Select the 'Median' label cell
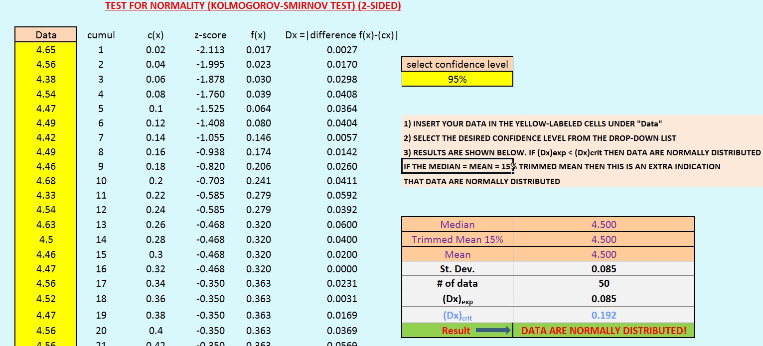Viewport: 763px width, 346px height. [457, 225]
